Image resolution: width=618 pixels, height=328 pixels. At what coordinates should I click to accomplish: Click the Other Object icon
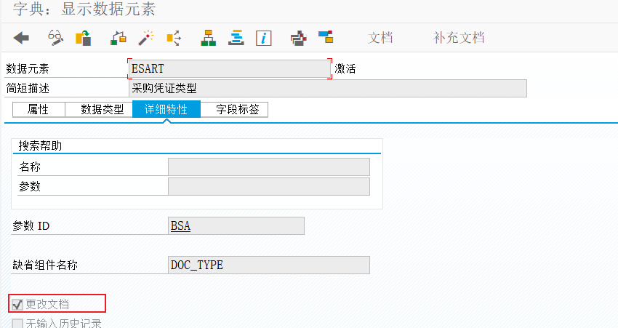pyautogui.click(x=83, y=38)
